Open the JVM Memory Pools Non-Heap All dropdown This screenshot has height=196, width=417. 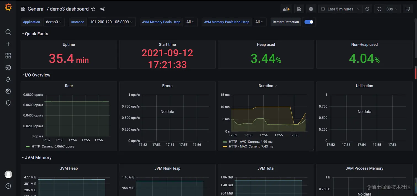(x=260, y=22)
